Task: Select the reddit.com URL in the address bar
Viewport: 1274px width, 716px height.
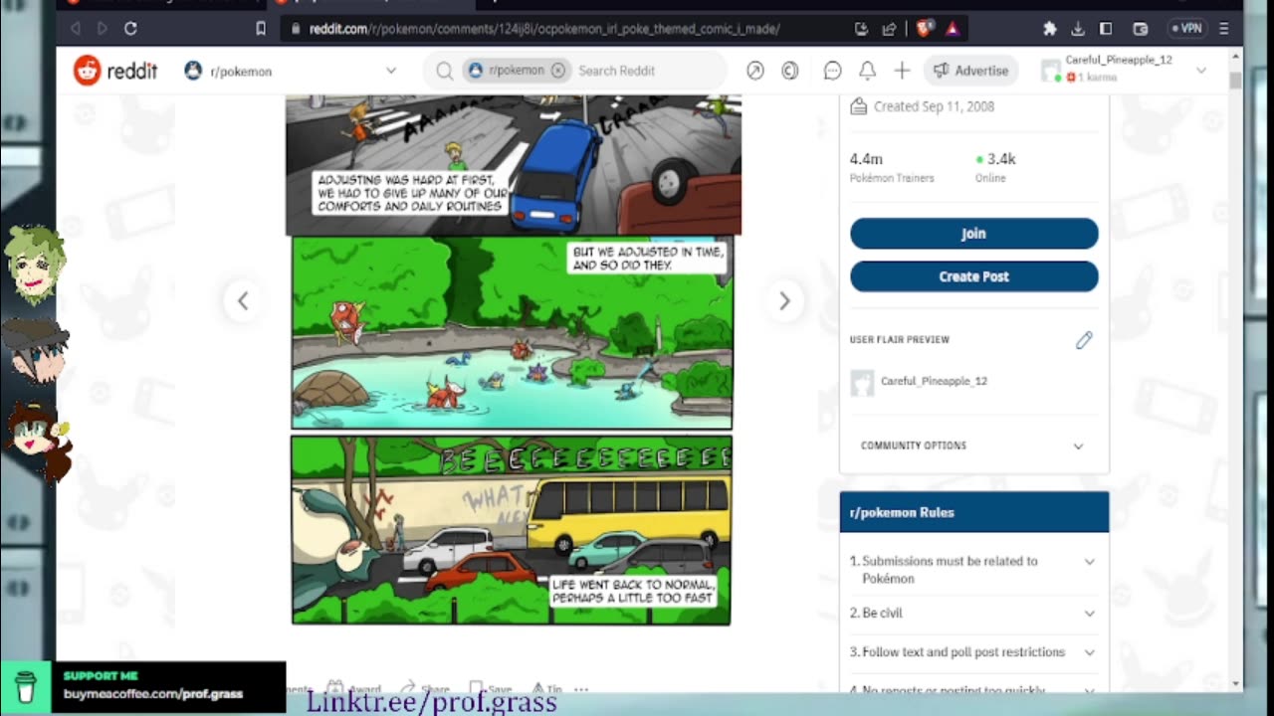Action: [x=544, y=29]
